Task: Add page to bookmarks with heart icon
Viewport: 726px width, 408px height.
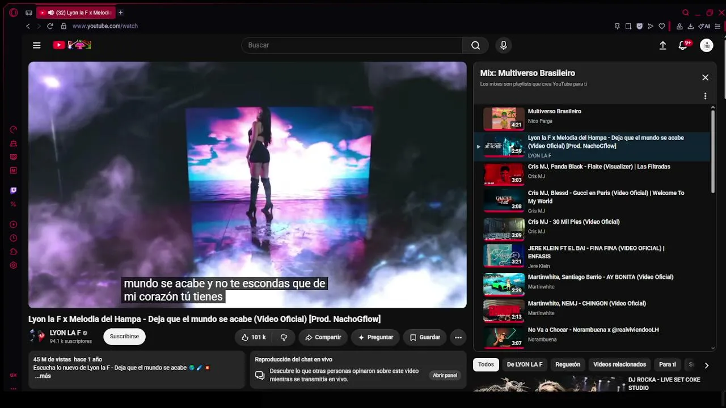Action: click(661, 26)
